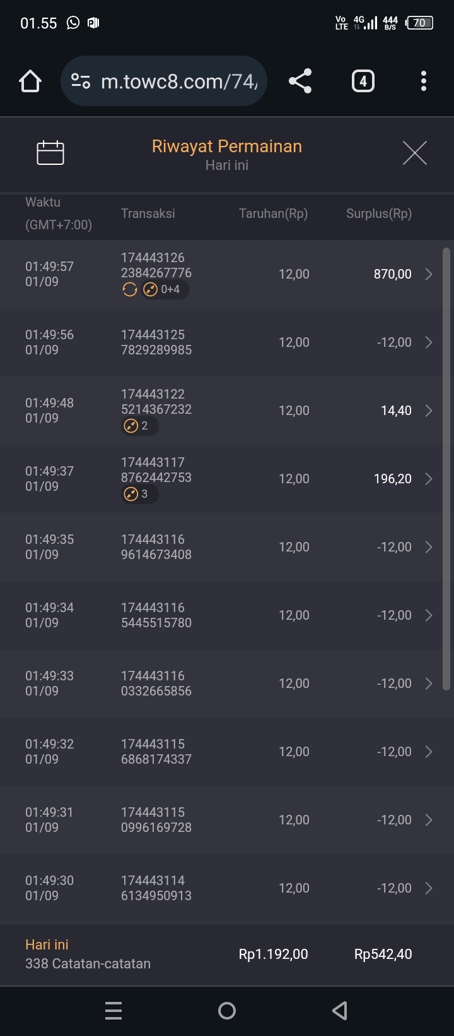This screenshot has width=454, height=1036.
Task: Close the Riwayat Permainan panel
Action: pos(414,153)
